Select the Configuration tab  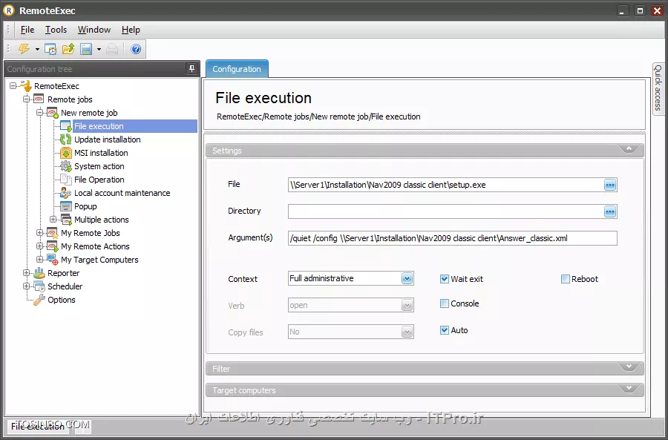[x=237, y=69]
